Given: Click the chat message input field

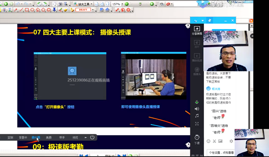Looking at the screenshot, I should coord(219,152).
